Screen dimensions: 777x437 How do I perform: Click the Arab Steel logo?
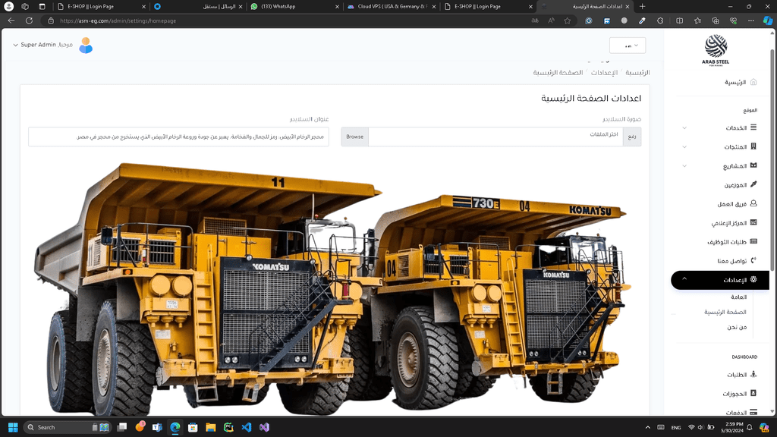[x=716, y=50]
